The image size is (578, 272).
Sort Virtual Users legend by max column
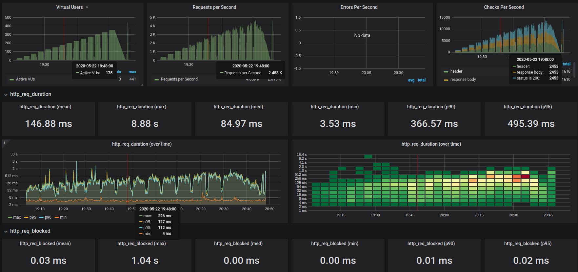[132, 72]
